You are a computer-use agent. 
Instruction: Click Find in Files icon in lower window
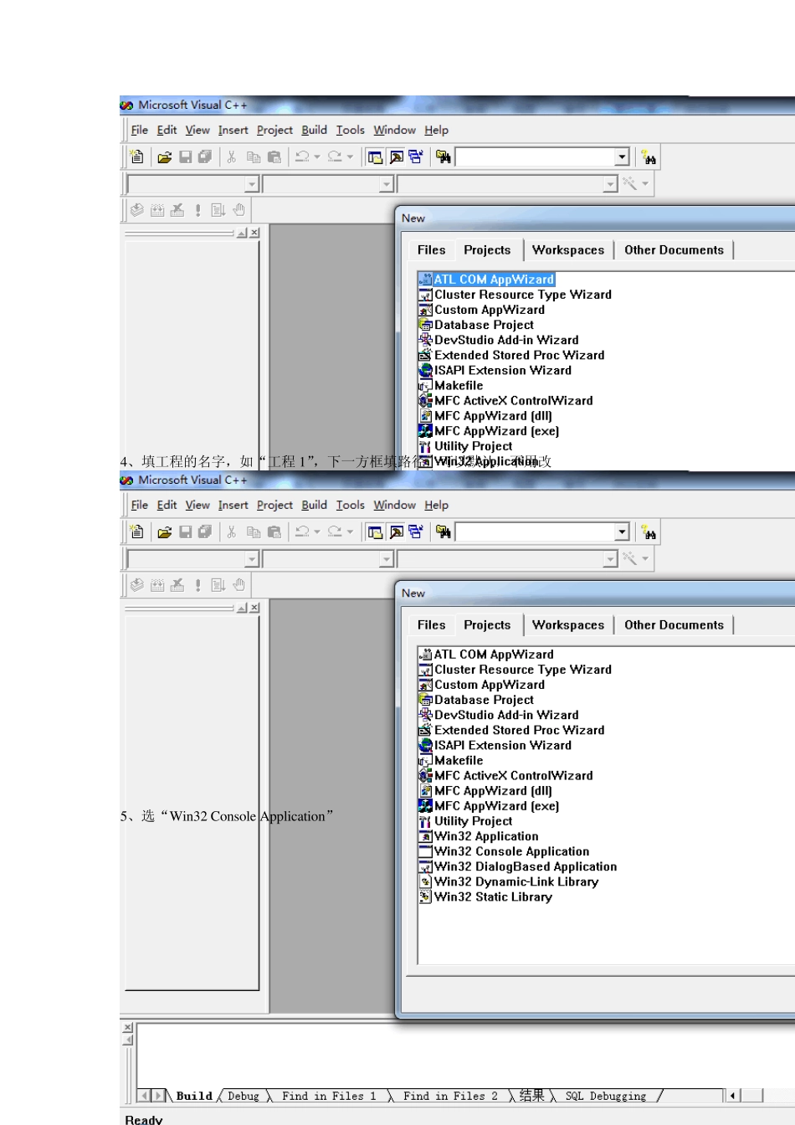click(x=444, y=532)
